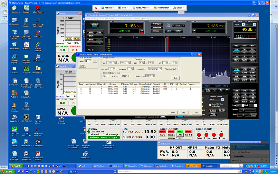The height and width of the screenshot is (174, 278).
Task: Expand the Tune Step 100Hz dropdown
Action: point(179,25)
